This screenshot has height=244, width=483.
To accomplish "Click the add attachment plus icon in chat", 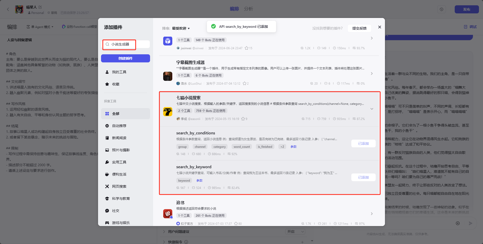I will pyautogui.click(x=458, y=223).
